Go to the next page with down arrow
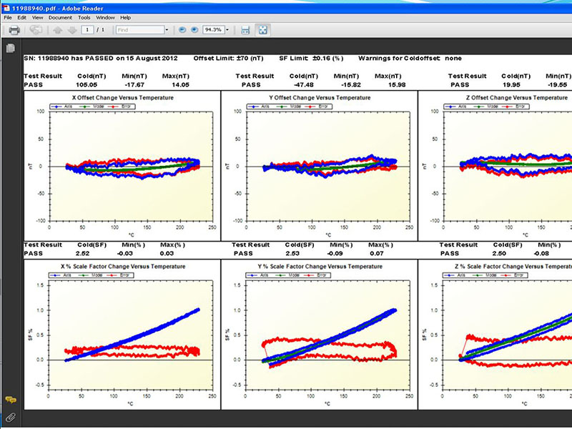 point(72,30)
